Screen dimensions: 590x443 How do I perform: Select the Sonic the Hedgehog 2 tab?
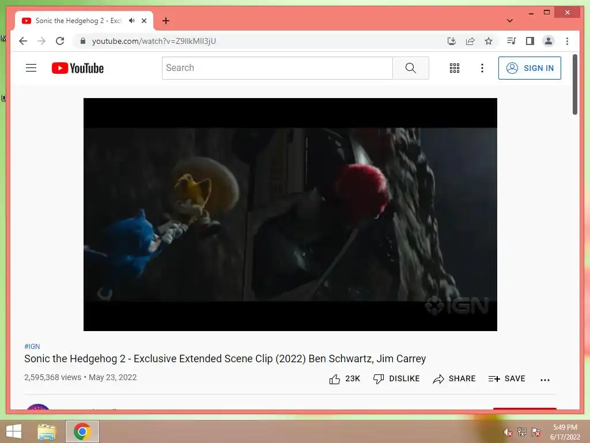(x=78, y=21)
